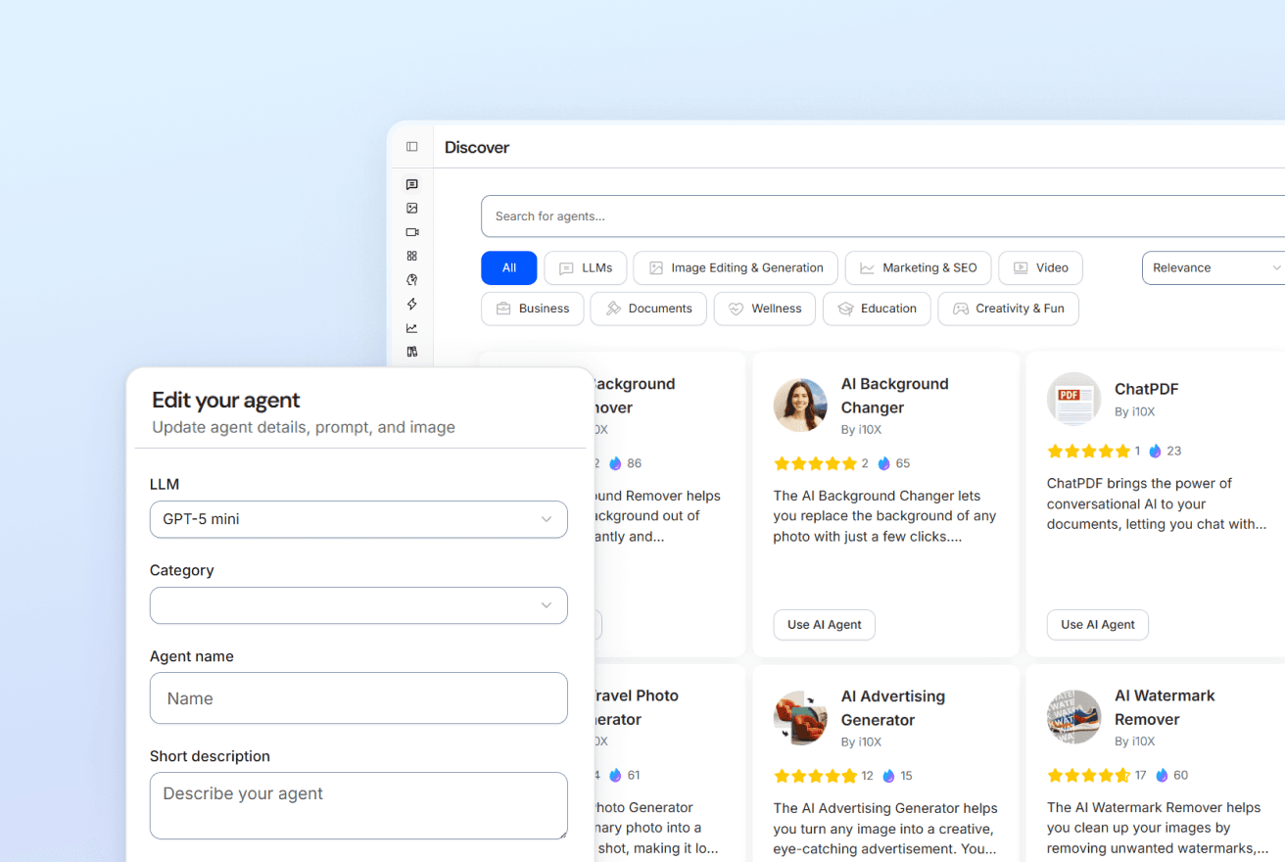Open the lightning bolt icon in the sidebar
Image resolution: width=1285 pixels, height=862 pixels.
[411, 304]
